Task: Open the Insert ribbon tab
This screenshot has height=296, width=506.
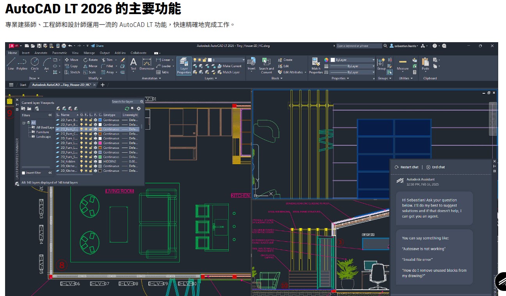Action: pyautogui.click(x=26, y=53)
